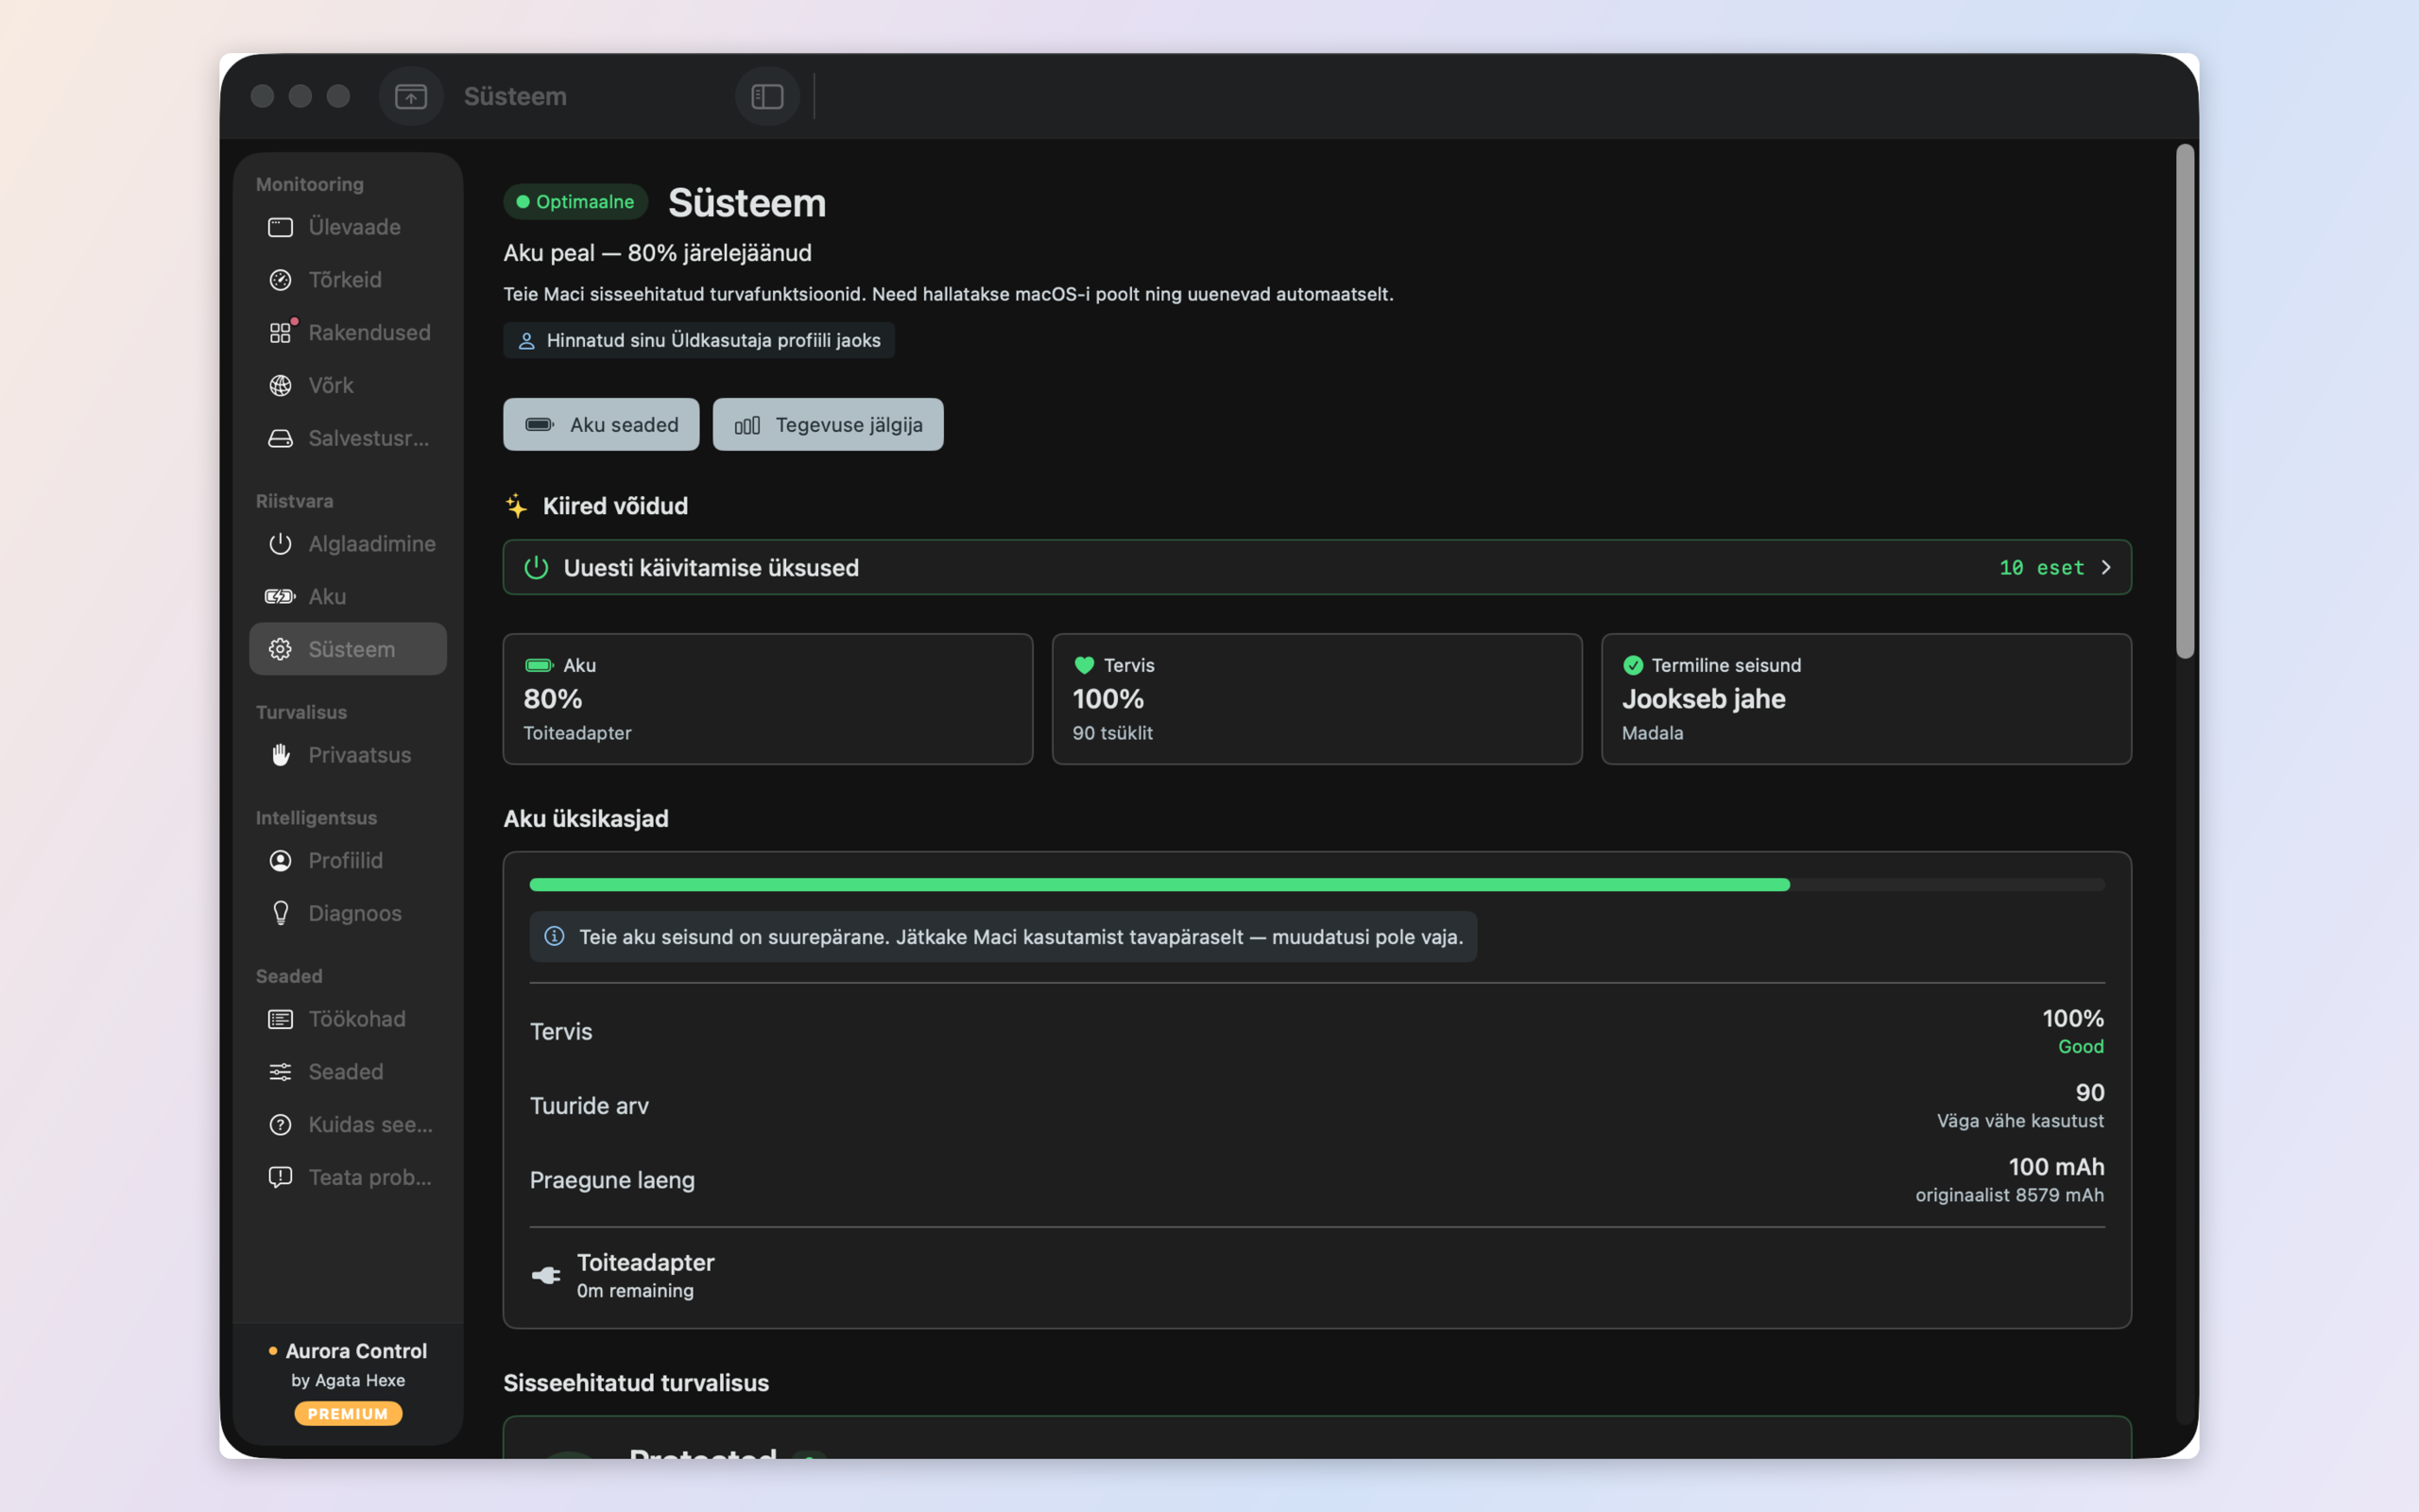Image resolution: width=2419 pixels, height=1512 pixels.
Task: Click the info icon in battery status message
Action: click(554, 936)
